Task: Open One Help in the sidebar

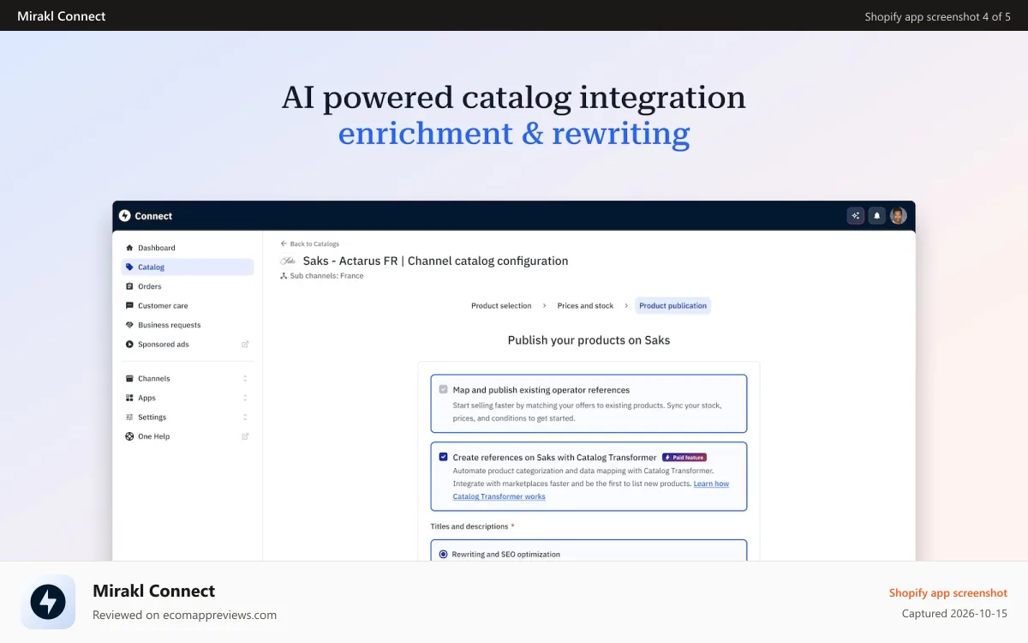Action: point(188,436)
